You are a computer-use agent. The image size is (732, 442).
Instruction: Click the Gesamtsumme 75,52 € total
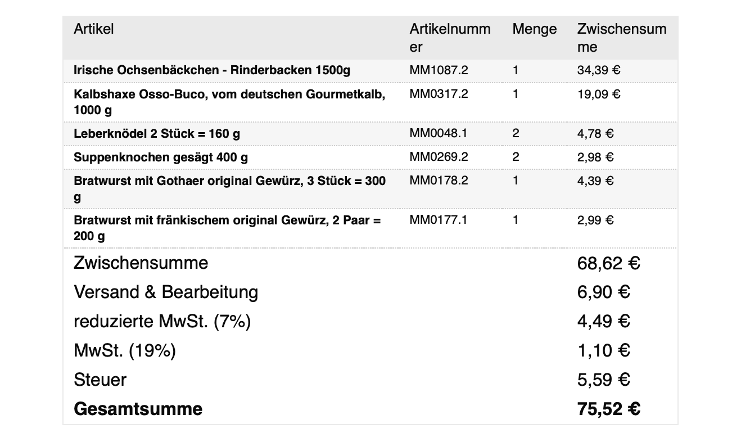tap(608, 409)
